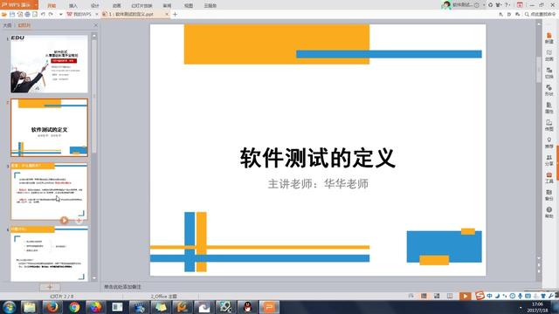Add a new document tab with plus
Viewport: 559px width, 314px height.
pyautogui.click(x=175, y=14)
